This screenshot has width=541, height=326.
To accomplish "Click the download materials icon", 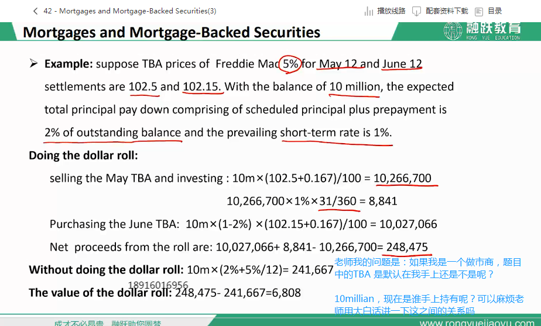I will click(417, 11).
